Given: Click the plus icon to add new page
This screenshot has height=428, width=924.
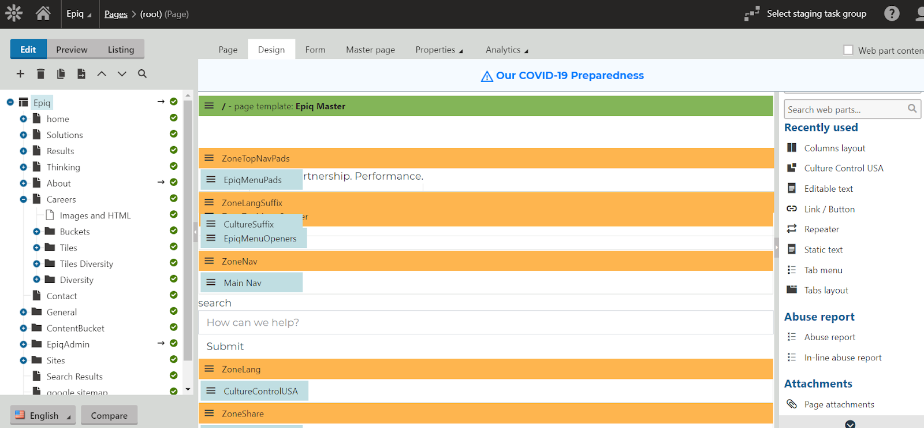Looking at the screenshot, I should 20,74.
